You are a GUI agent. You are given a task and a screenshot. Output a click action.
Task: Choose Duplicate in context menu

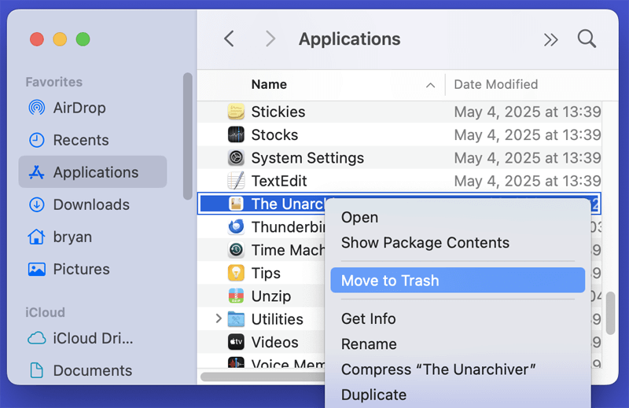click(373, 395)
